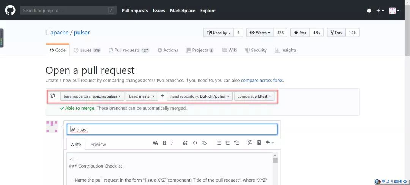Screen dimensions: 410x185
Task: Go to Marketplace
Action: 183,11
